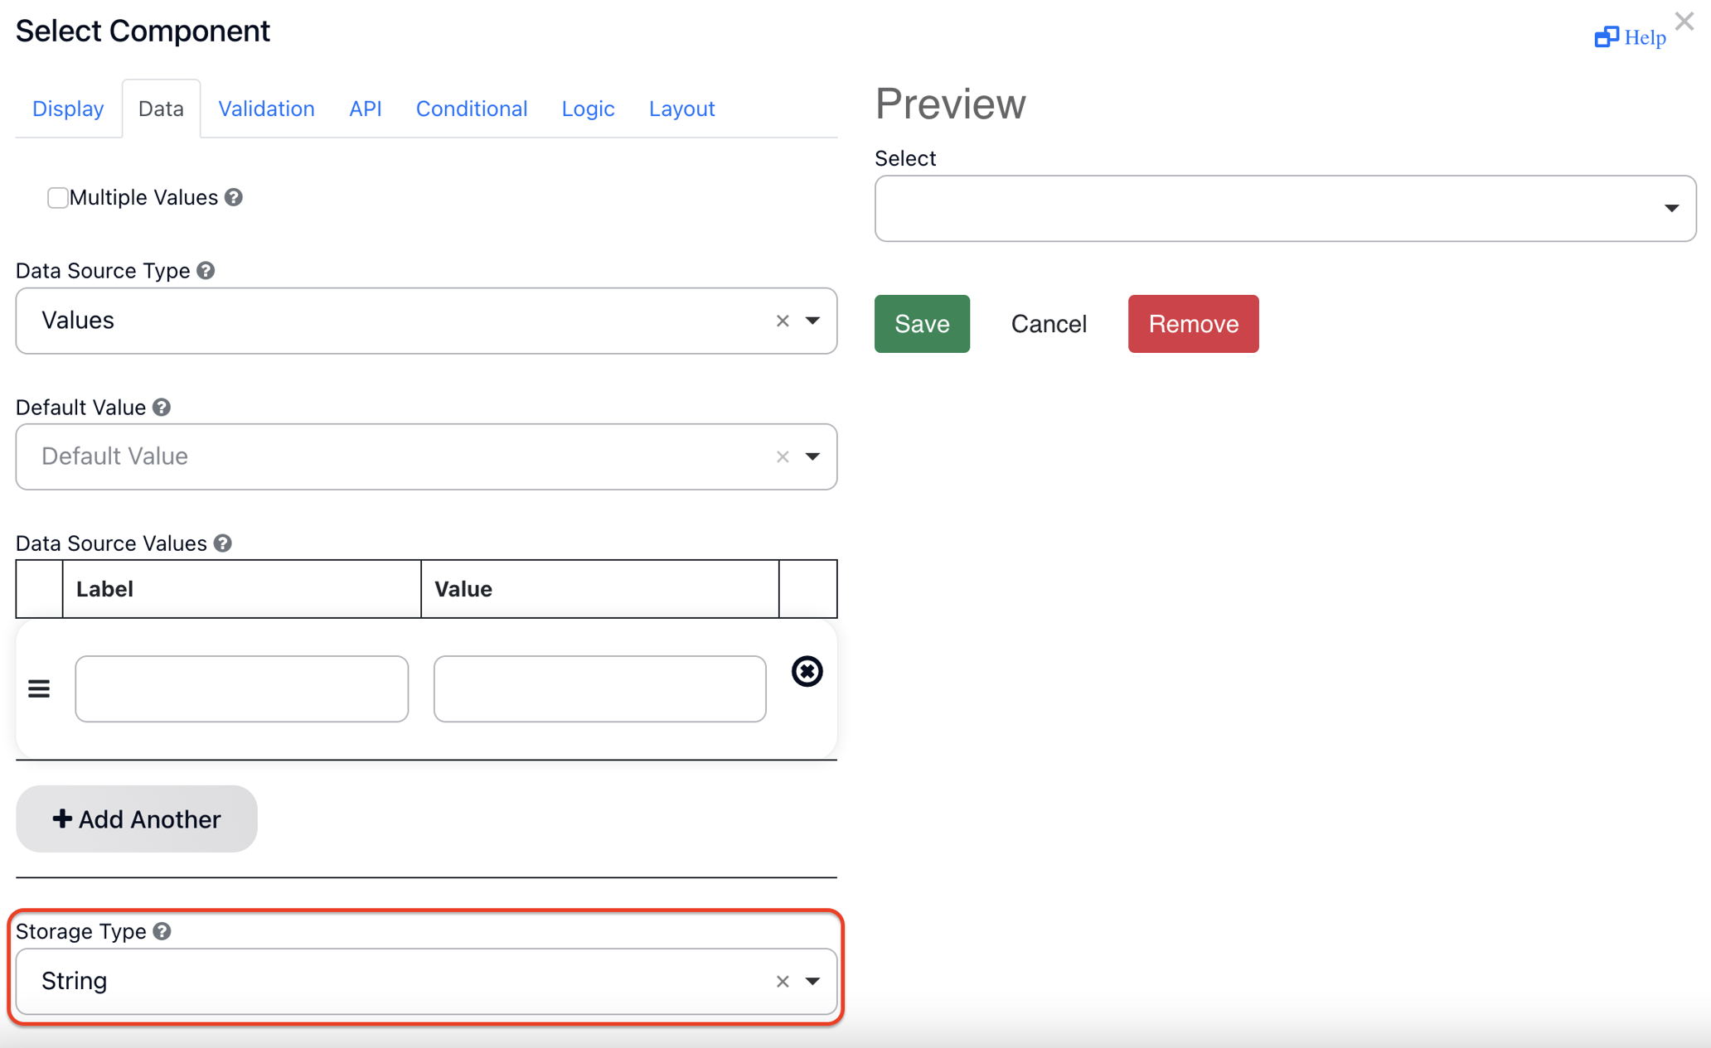Open the Conditional tab
1711x1048 pixels.
pyautogui.click(x=471, y=108)
